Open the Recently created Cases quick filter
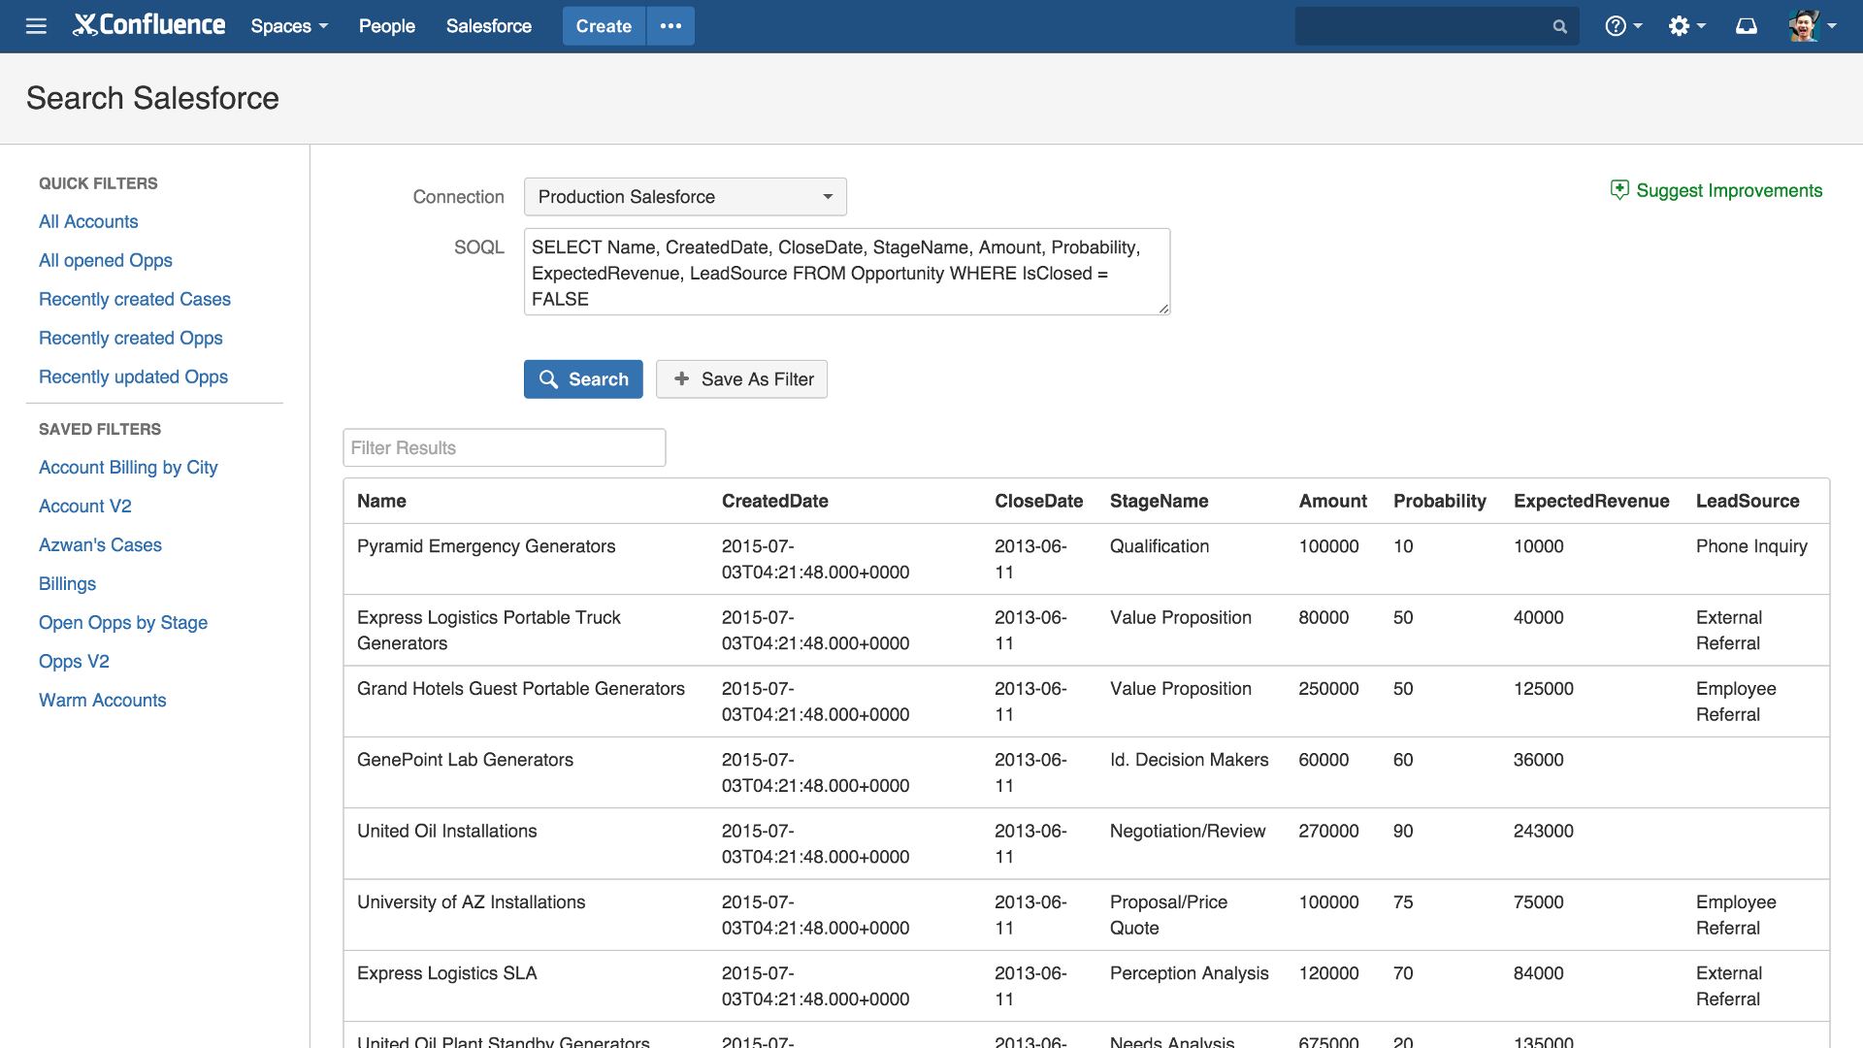The image size is (1863, 1048). pos(134,299)
